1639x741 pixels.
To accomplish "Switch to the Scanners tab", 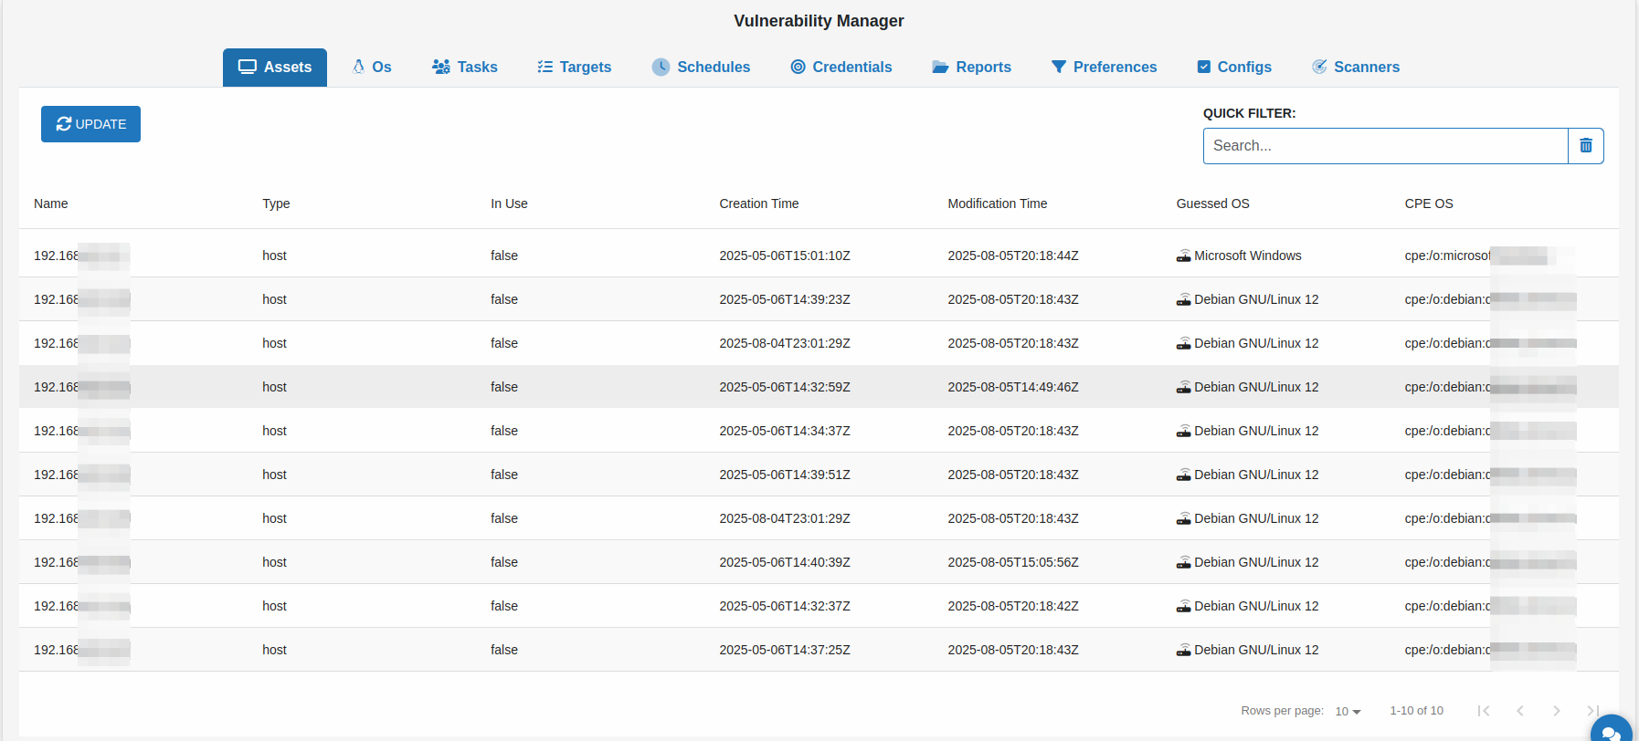I will coord(1356,68).
